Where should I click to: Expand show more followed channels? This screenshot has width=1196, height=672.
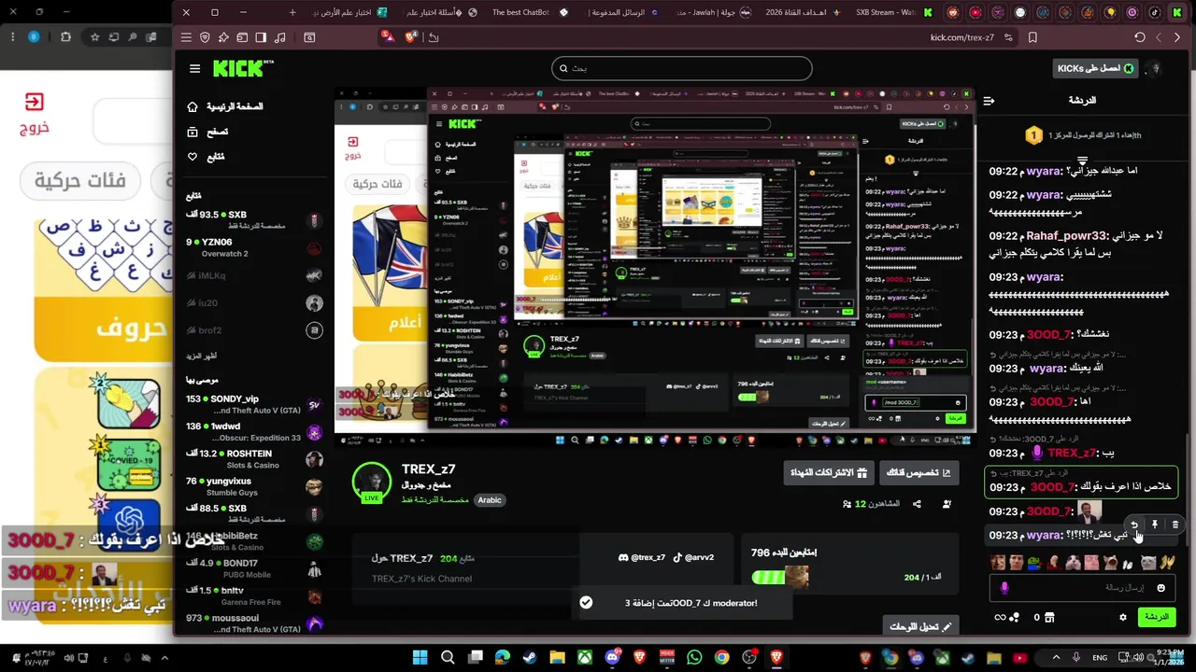[x=202, y=357]
